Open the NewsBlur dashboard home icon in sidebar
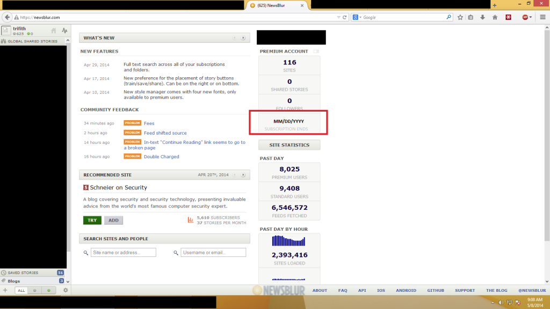This screenshot has width=550, height=309. (x=54, y=31)
